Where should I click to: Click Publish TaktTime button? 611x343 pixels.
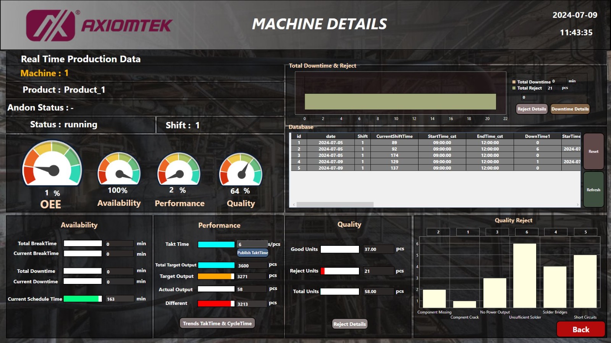click(253, 253)
